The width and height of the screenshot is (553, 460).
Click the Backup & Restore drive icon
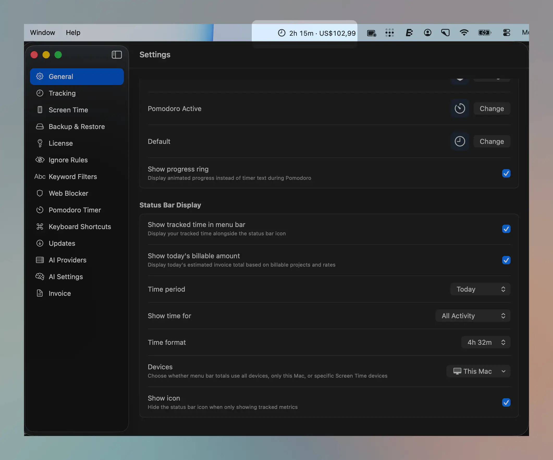click(40, 127)
